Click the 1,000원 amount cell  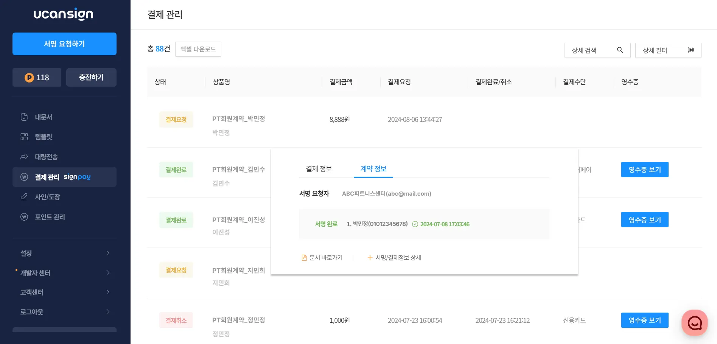click(340, 321)
